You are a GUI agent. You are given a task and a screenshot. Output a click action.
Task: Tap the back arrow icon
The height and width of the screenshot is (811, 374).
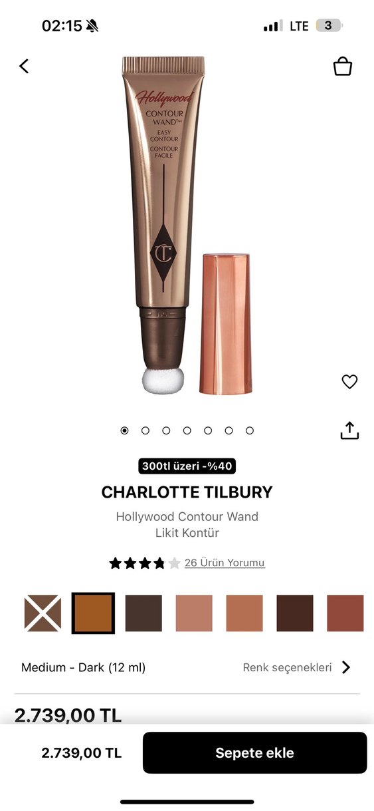24,66
